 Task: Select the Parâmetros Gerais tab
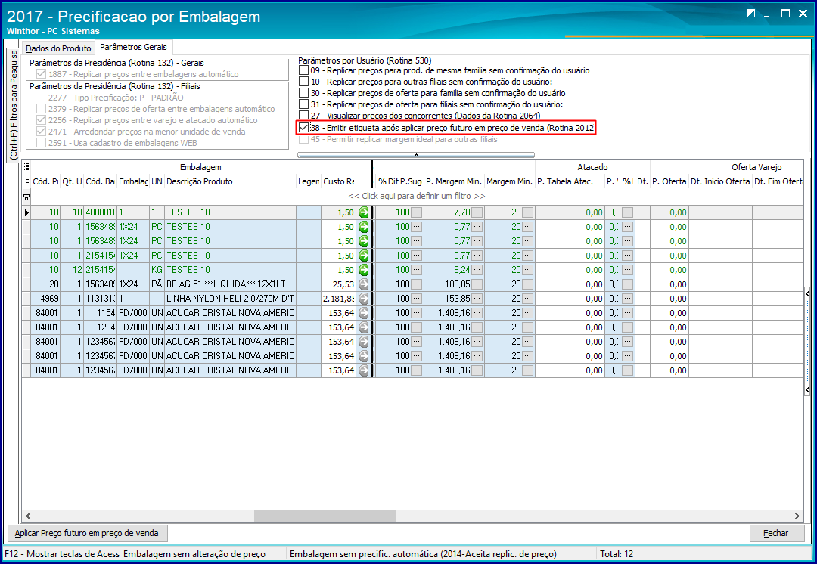tap(133, 47)
